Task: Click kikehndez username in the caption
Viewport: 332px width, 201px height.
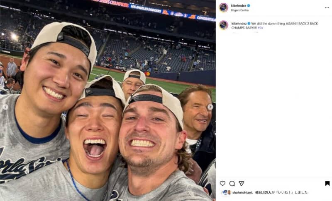Action: pos(239,24)
